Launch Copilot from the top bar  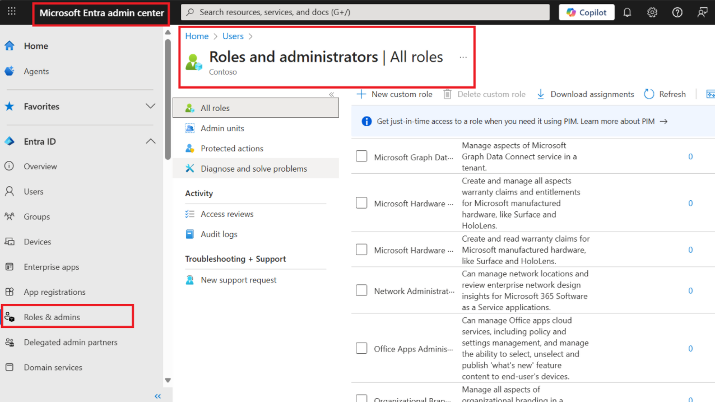(x=587, y=12)
